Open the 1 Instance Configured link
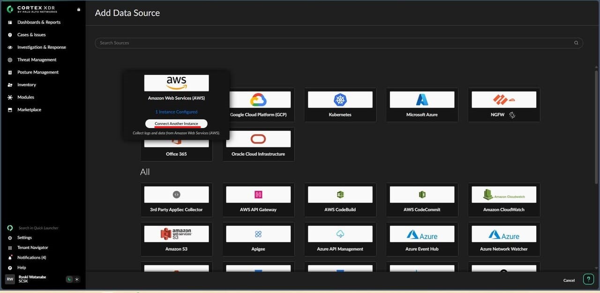The width and height of the screenshot is (600, 293). click(176, 112)
